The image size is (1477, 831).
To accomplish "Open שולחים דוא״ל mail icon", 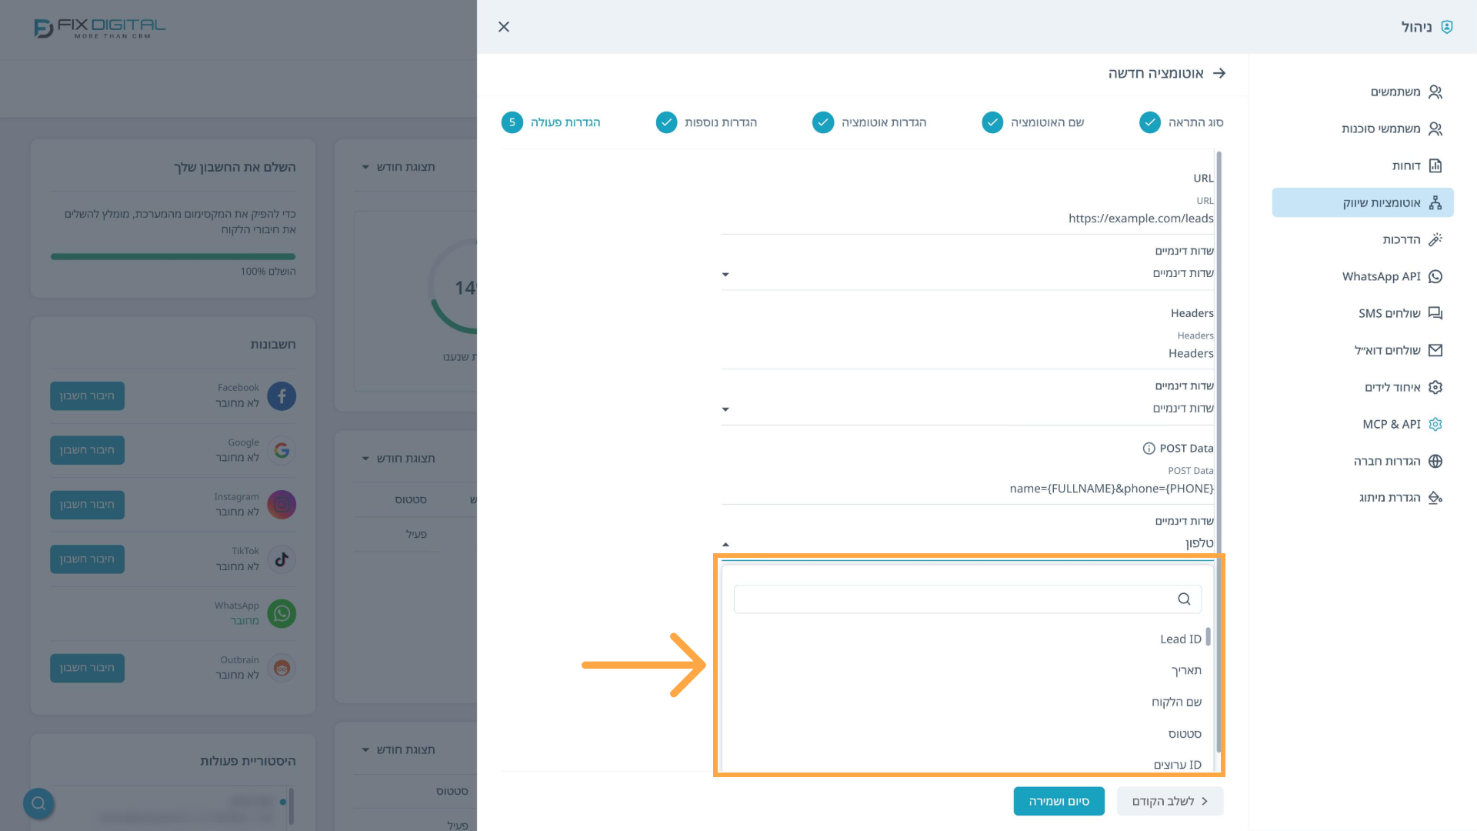I will (x=1435, y=350).
